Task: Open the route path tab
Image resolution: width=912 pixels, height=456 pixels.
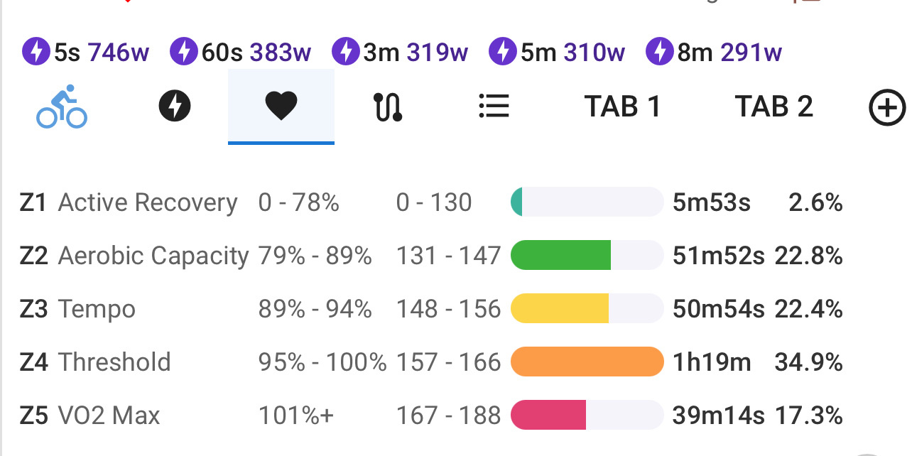Action: tap(388, 107)
